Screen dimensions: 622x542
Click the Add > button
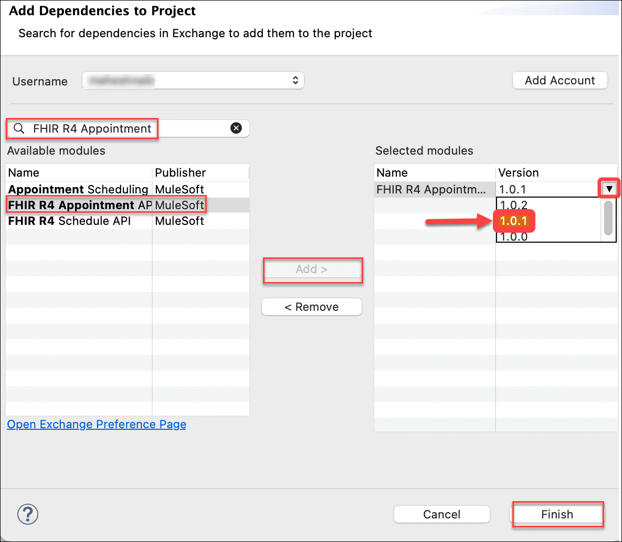click(x=312, y=269)
